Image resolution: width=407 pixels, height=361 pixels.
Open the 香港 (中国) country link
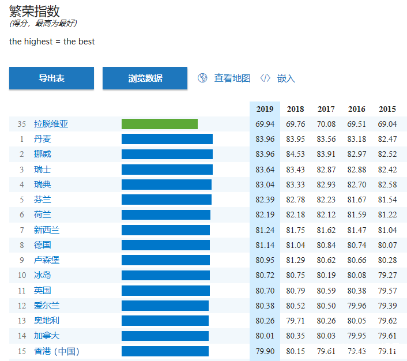pos(56,351)
